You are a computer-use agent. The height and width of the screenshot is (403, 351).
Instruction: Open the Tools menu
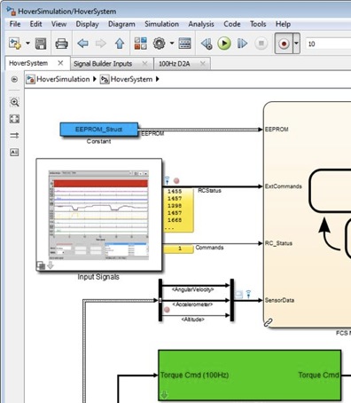258,24
